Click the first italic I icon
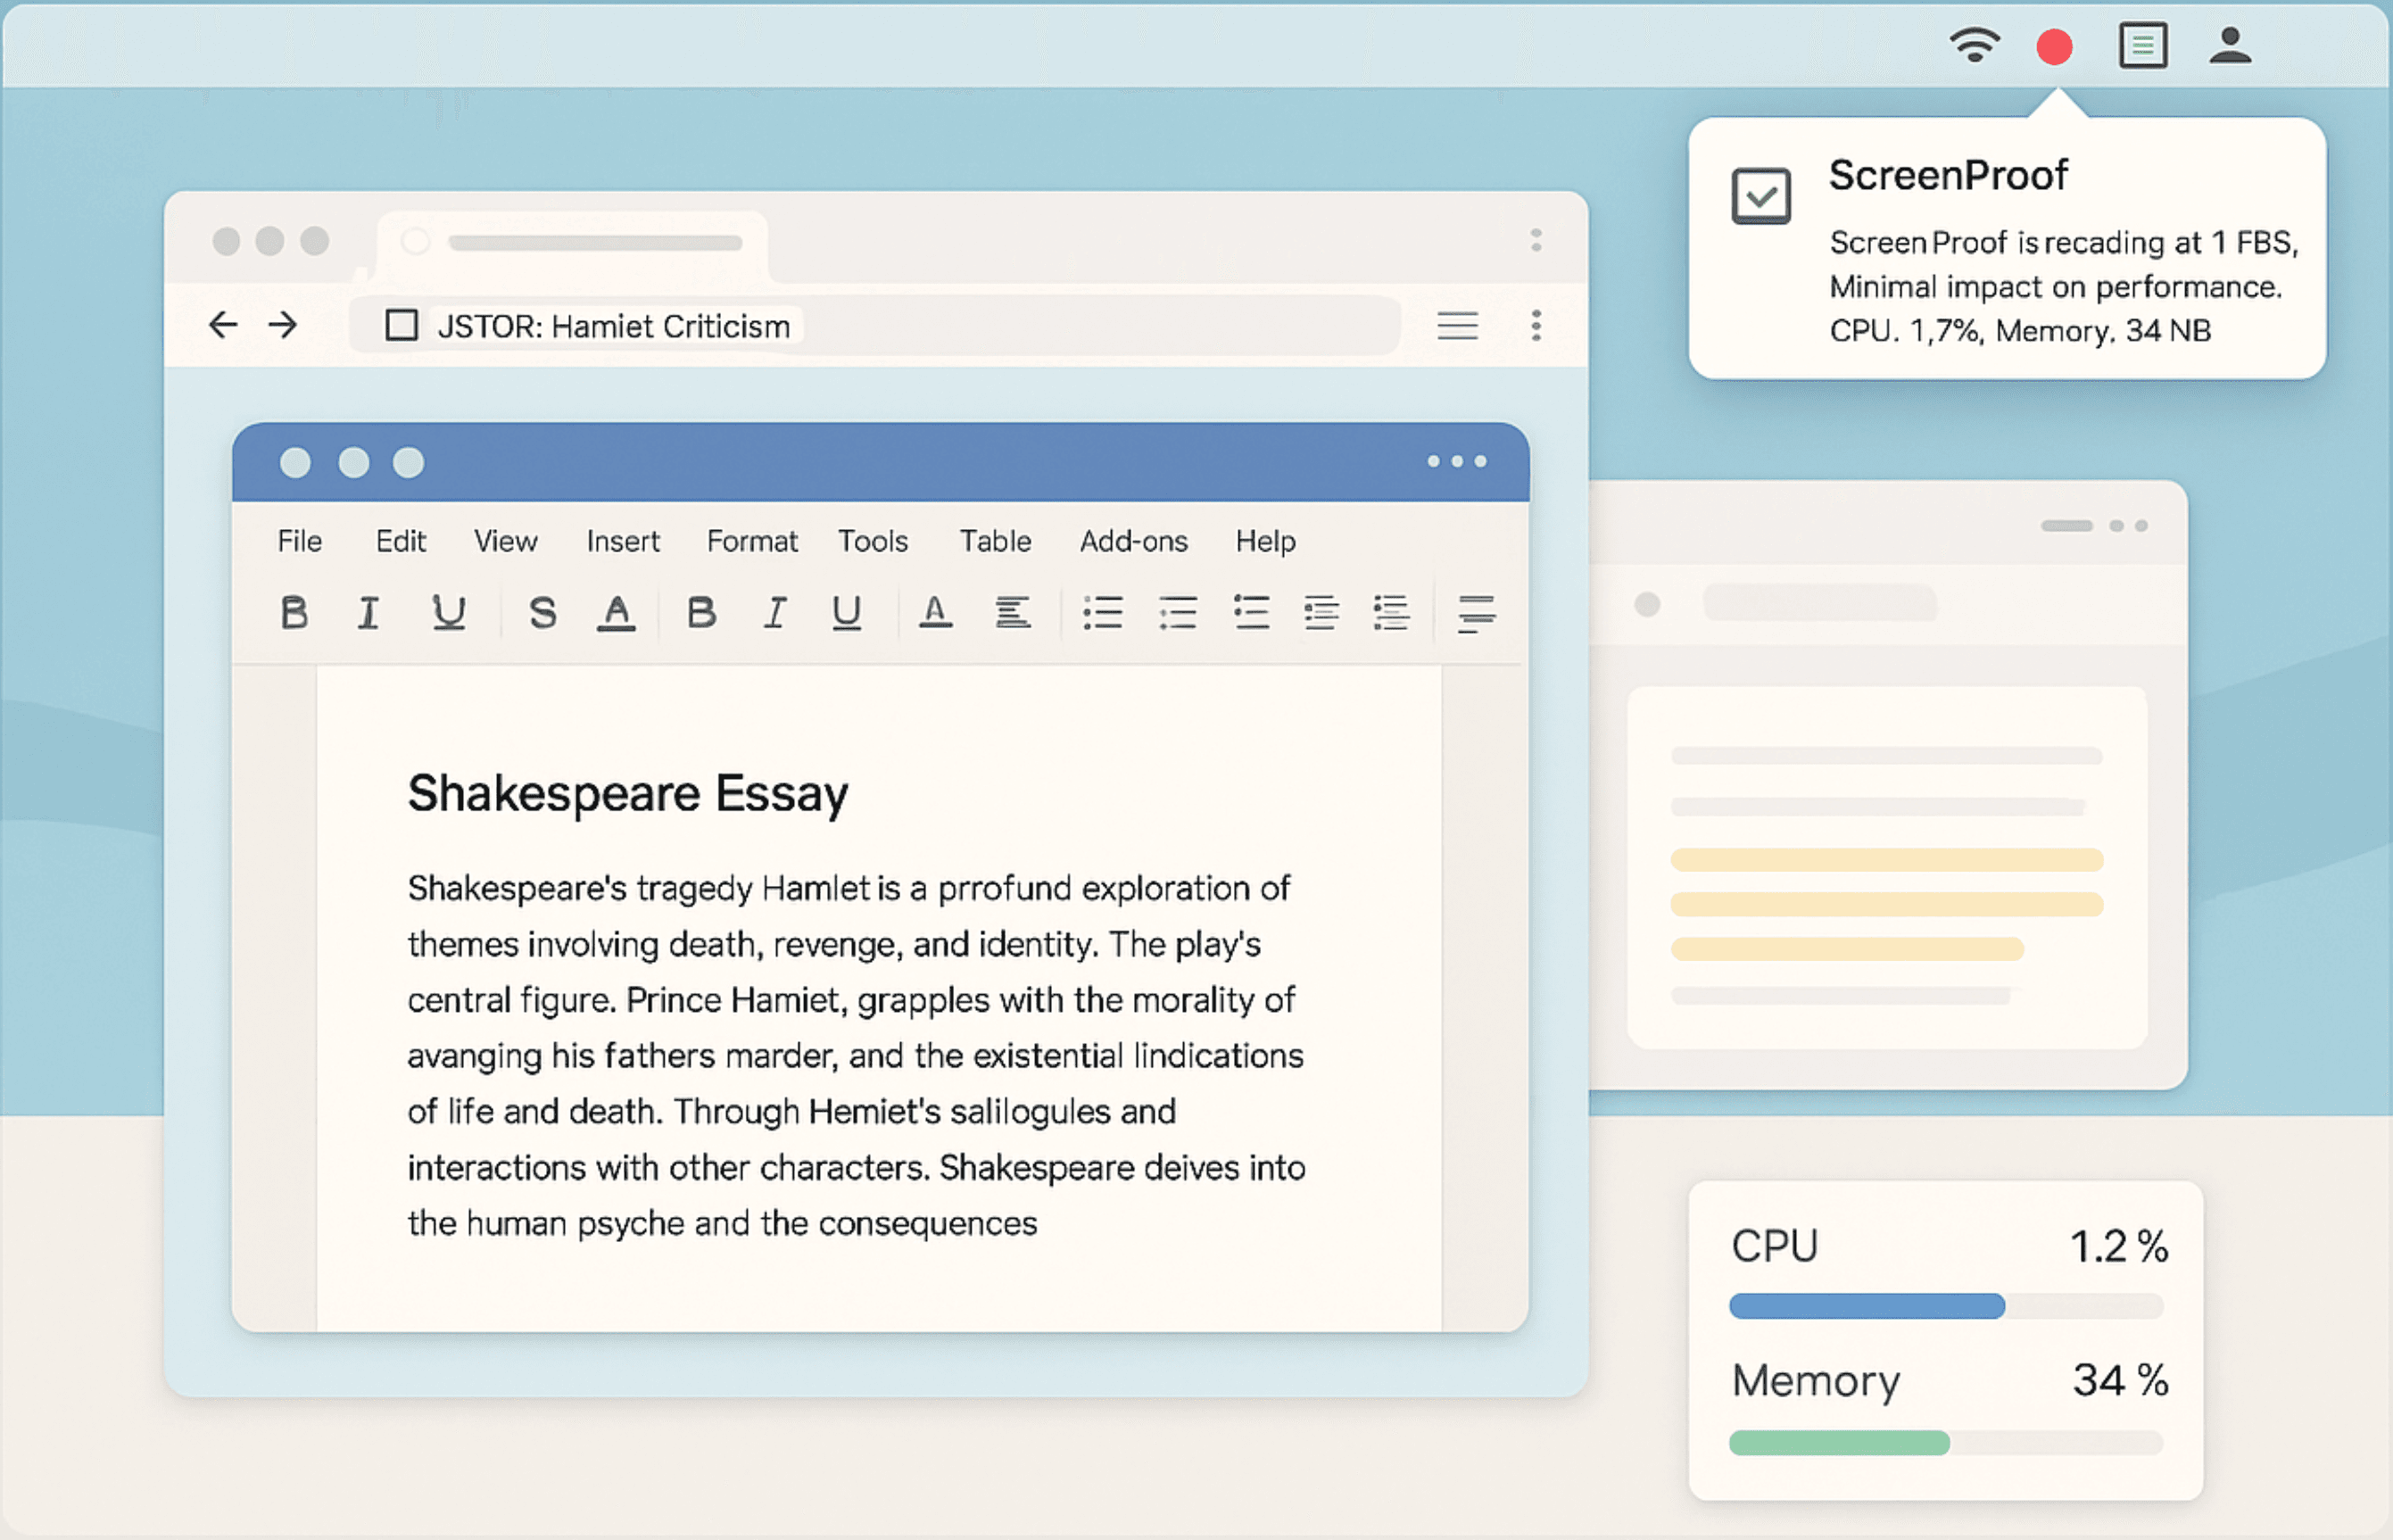The width and height of the screenshot is (2393, 1540). tap(368, 612)
